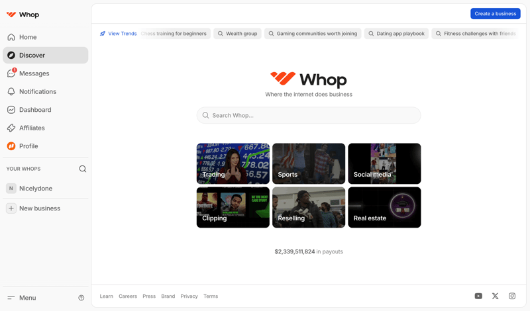The width and height of the screenshot is (530, 311).
Task: Click the plus icon for New business
Action: pyautogui.click(x=11, y=208)
